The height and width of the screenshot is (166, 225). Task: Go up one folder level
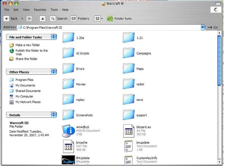click(x=43, y=19)
